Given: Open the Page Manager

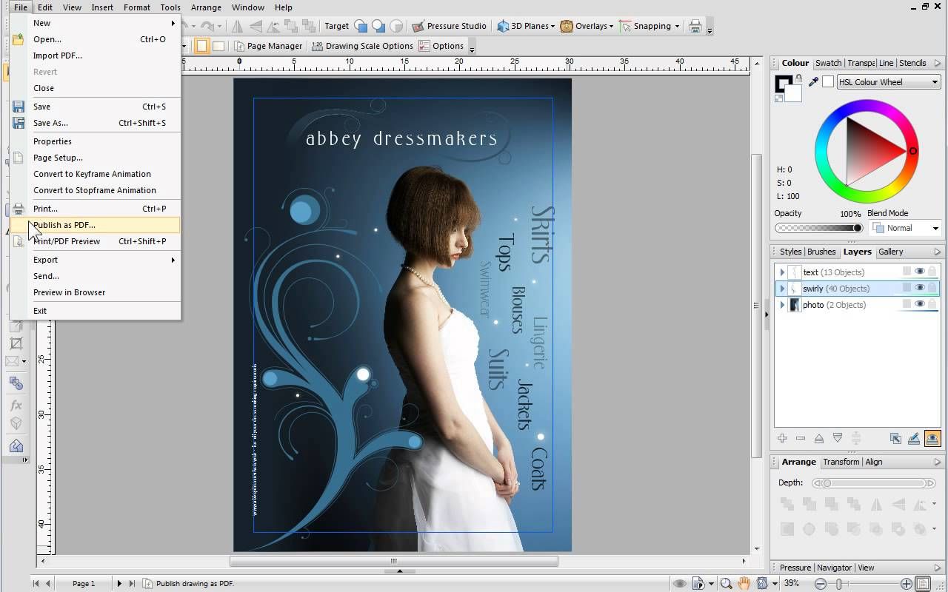Looking at the screenshot, I should (269, 45).
